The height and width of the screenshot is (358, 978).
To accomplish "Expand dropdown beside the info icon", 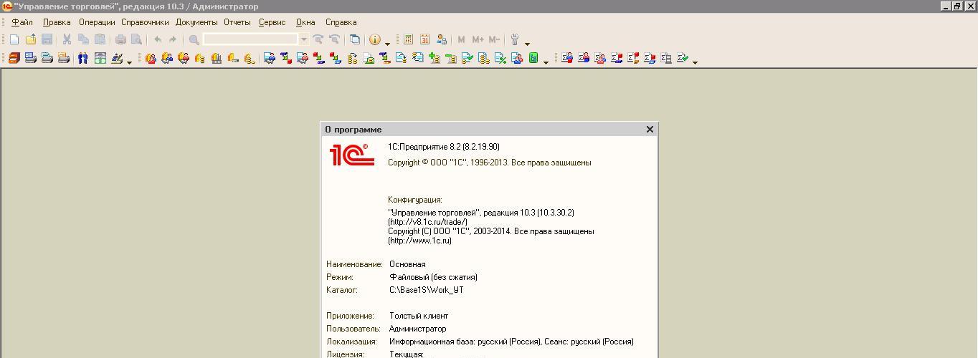I will [x=387, y=44].
